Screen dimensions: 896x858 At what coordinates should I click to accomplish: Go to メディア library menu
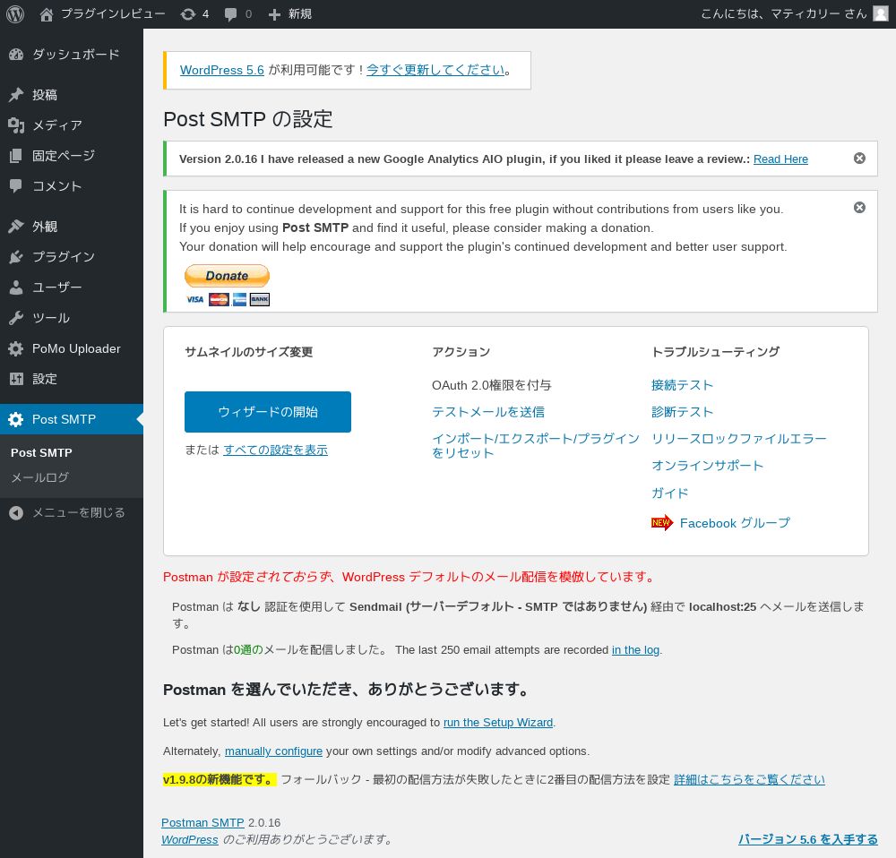pos(57,125)
